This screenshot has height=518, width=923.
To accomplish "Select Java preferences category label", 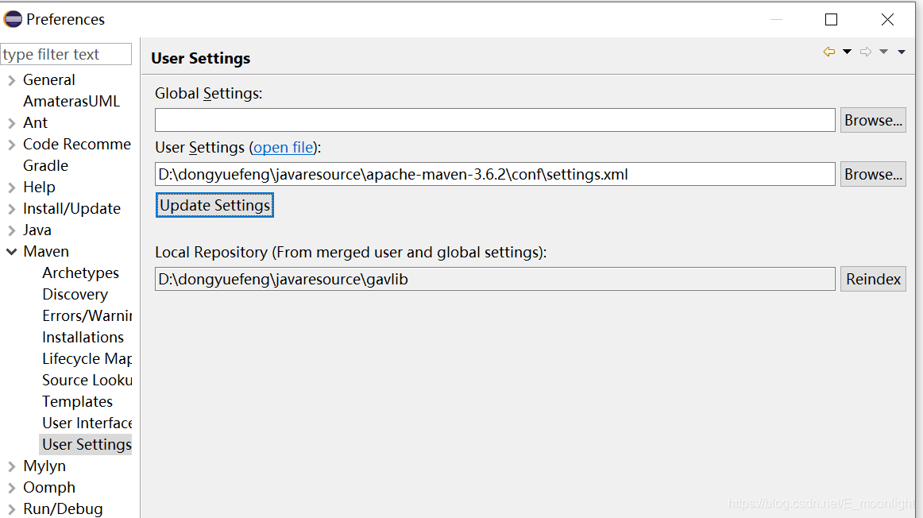I will 37,230.
